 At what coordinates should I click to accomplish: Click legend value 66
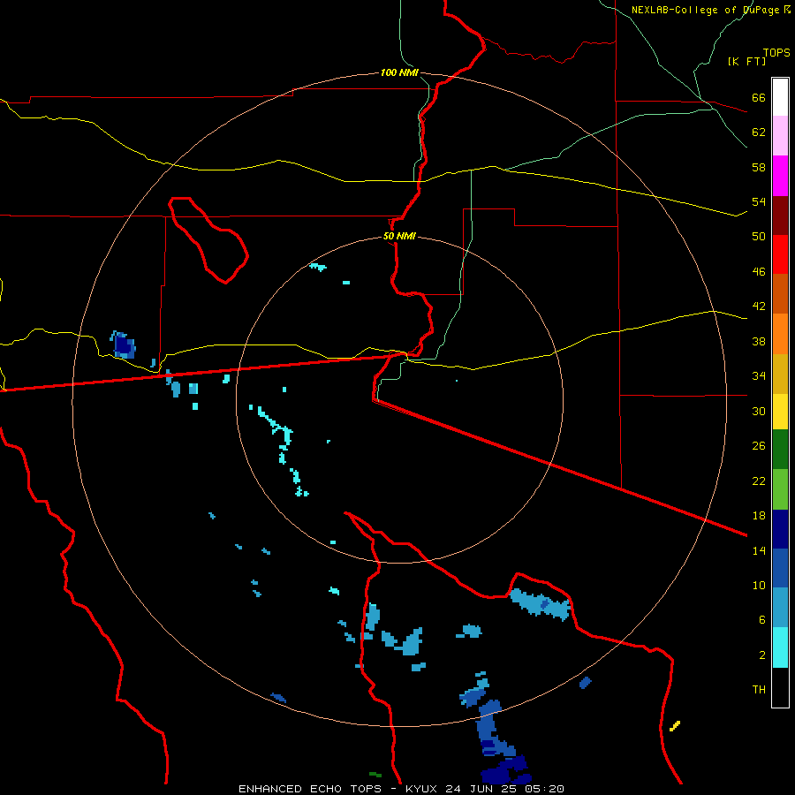point(759,97)
